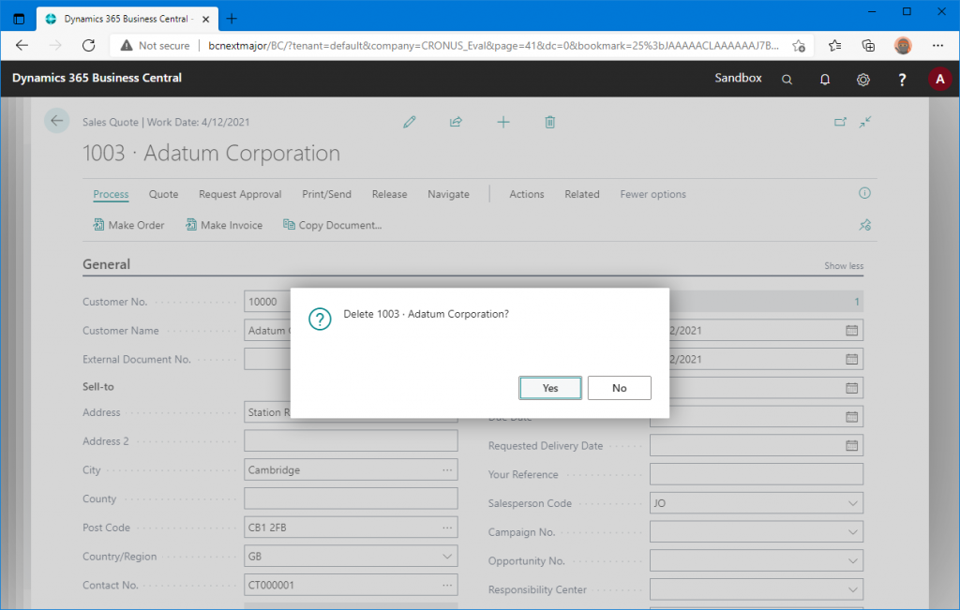Add page to favorites star icon
Viewport: 960px width, 610px height.
tap(799, 46)
